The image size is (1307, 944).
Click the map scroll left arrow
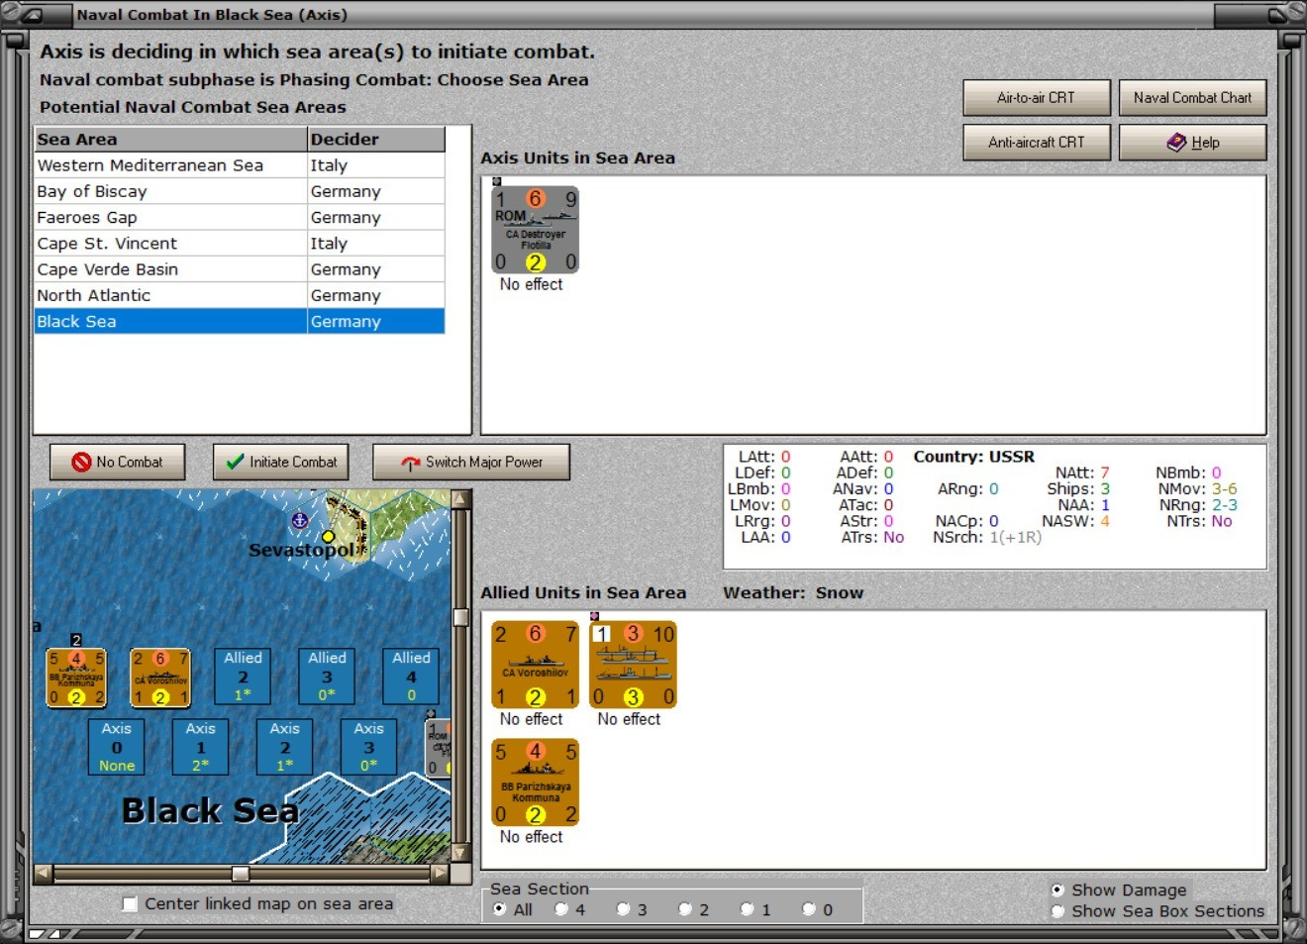pos(43,874)
